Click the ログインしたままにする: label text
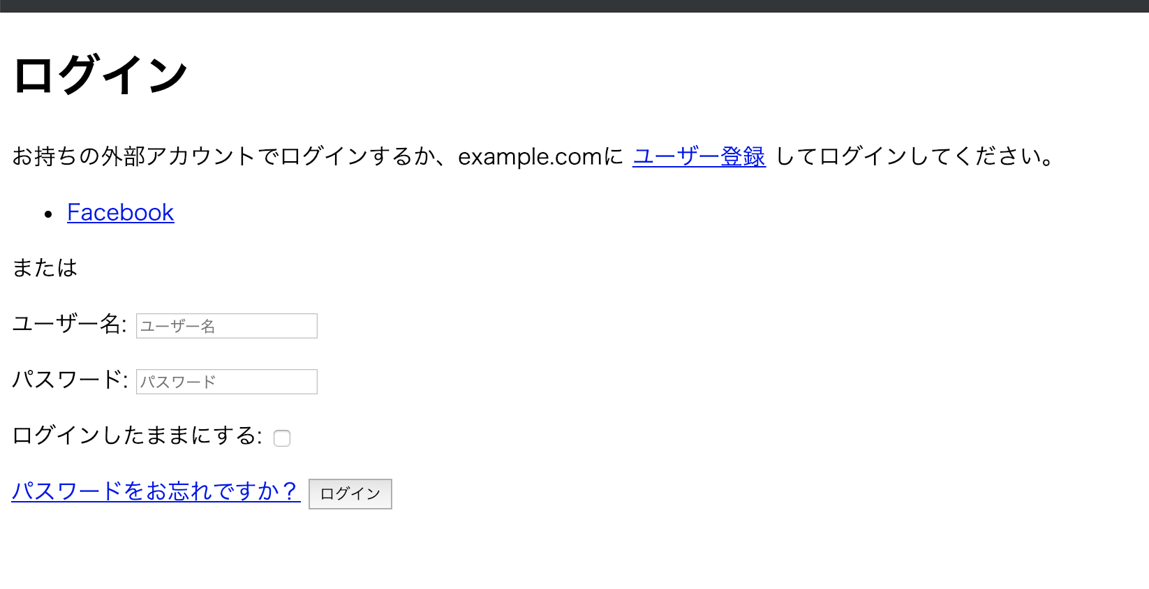Viewport: 1149px width, 589px height. coord(137,436)
